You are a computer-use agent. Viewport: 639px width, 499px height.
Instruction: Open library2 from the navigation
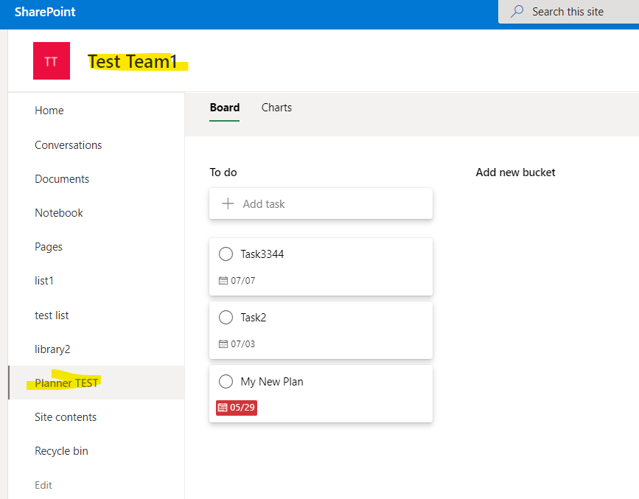pos(52,349)
